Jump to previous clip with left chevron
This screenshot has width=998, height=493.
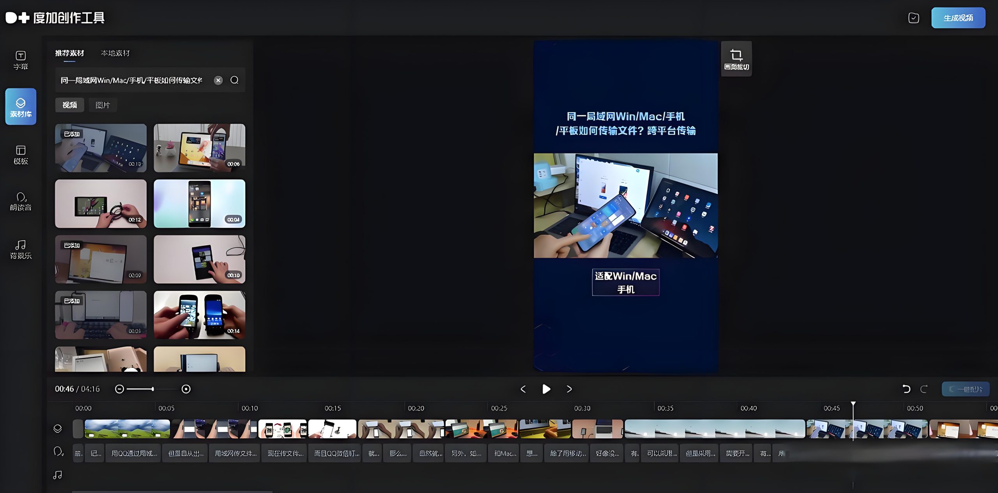click(523, 389)
